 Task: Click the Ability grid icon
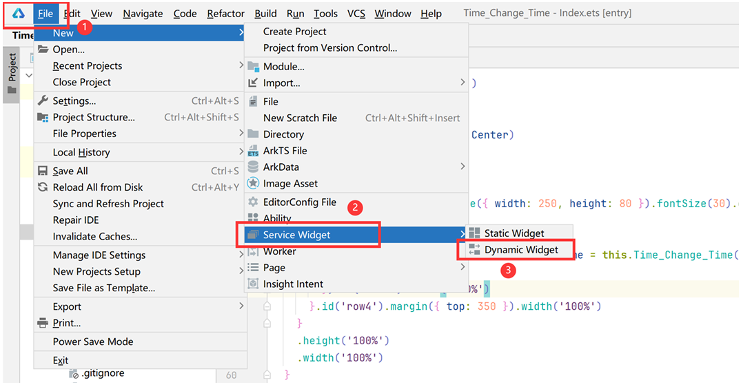(x=253, y=218)
